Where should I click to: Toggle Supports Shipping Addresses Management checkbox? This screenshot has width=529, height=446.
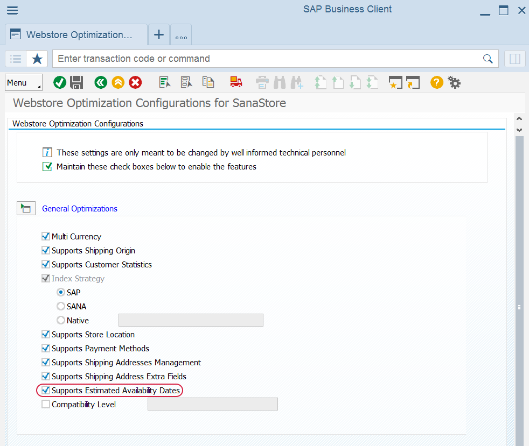click(46, 362)
